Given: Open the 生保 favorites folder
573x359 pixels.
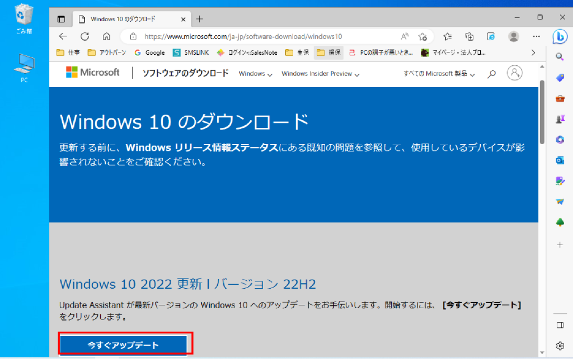Looking at the screenshot, I should coord(297,52).
